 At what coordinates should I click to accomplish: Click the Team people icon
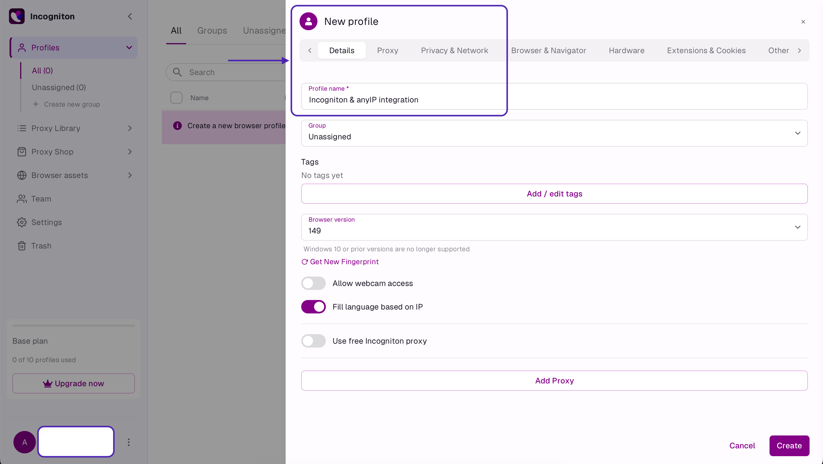click(x=22, y=199)
